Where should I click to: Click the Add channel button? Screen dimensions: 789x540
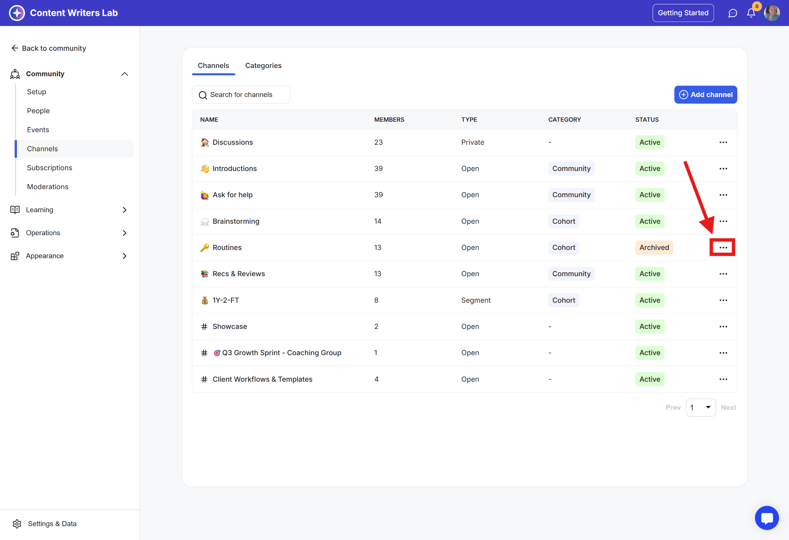[x=705, y=95]
